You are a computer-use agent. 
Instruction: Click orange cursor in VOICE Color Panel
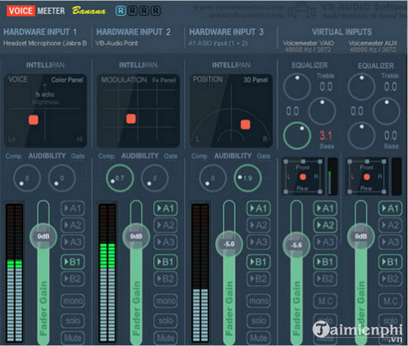click(33, 120)
